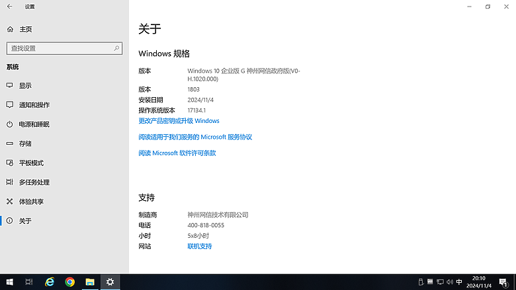Click the touch keyboard tray icon
The width and height of the screenshot is (516, 290).
[430, 281]
